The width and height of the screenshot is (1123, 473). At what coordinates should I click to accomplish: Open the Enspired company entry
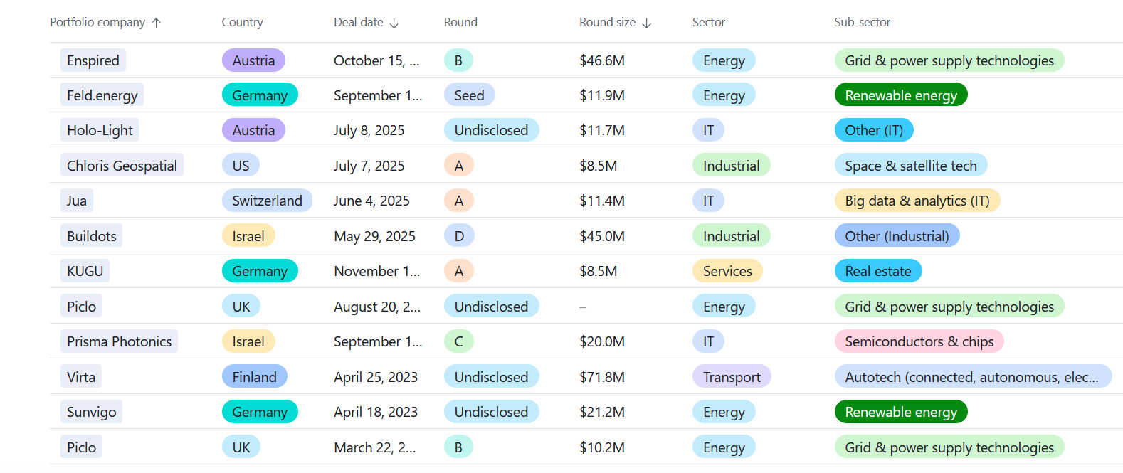93,60
